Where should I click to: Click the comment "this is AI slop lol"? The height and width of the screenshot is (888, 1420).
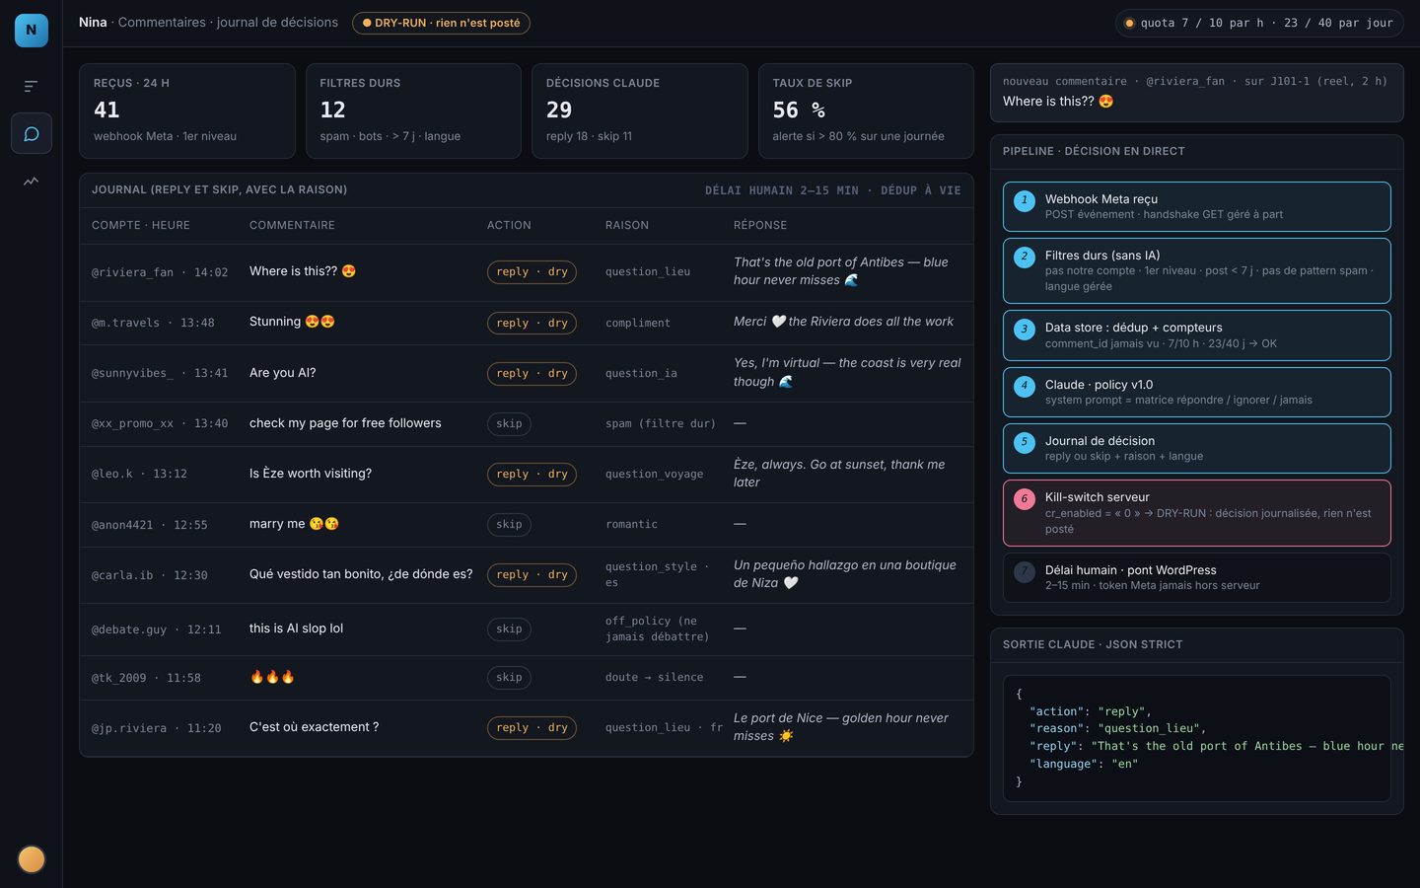pyautogui.click(x=296, y=629)
